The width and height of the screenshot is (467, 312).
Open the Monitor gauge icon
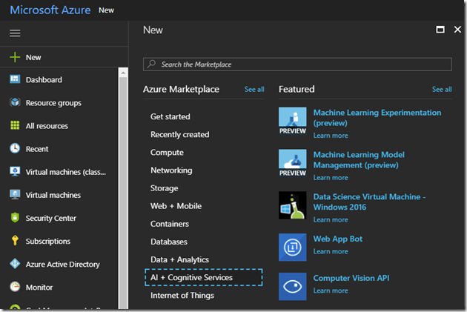(x=15, y=287)
